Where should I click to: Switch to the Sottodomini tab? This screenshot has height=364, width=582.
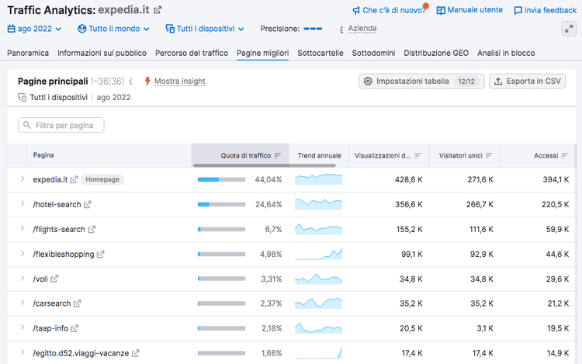[373, 53]
